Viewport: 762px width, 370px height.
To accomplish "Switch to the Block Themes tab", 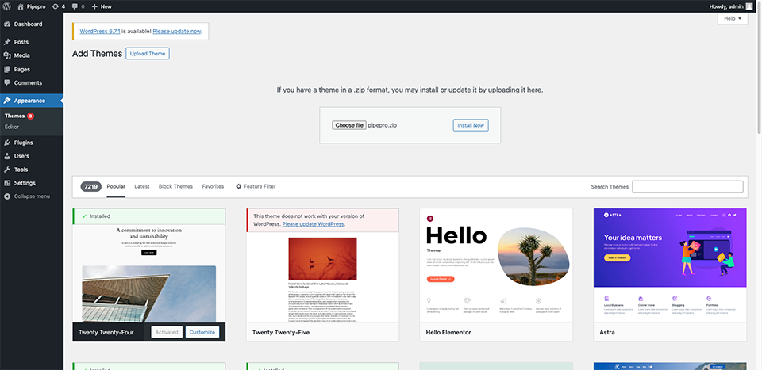I will click(x=175, y=187).
